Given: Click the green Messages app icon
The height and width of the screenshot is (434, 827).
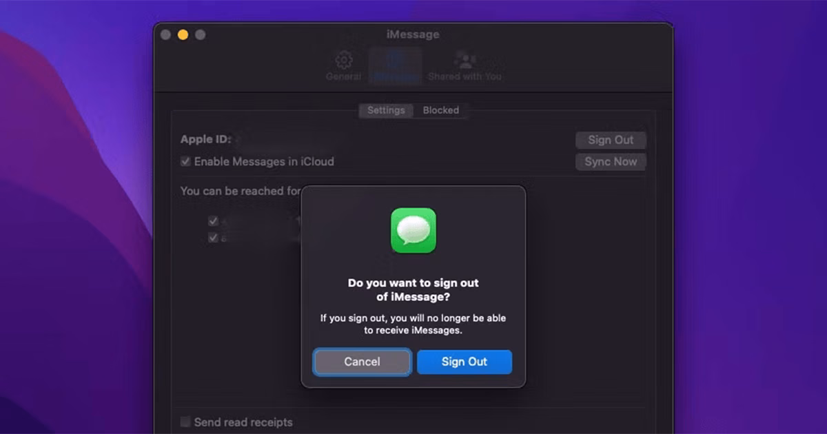Looking at the screenshot, I should pos(413,230).
